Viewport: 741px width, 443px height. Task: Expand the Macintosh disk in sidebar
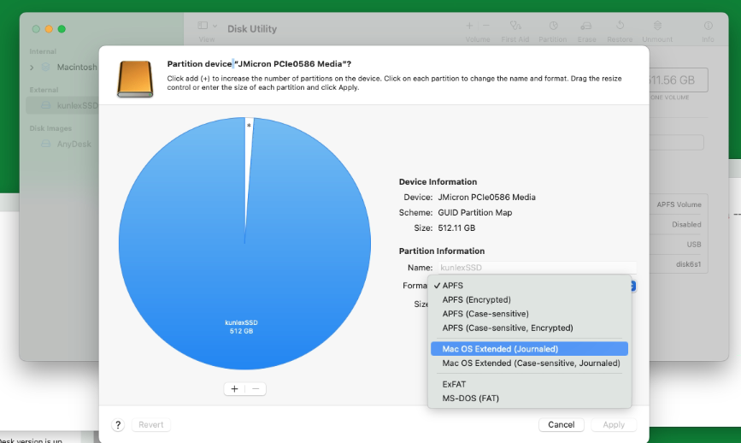[x=32, y=67]
